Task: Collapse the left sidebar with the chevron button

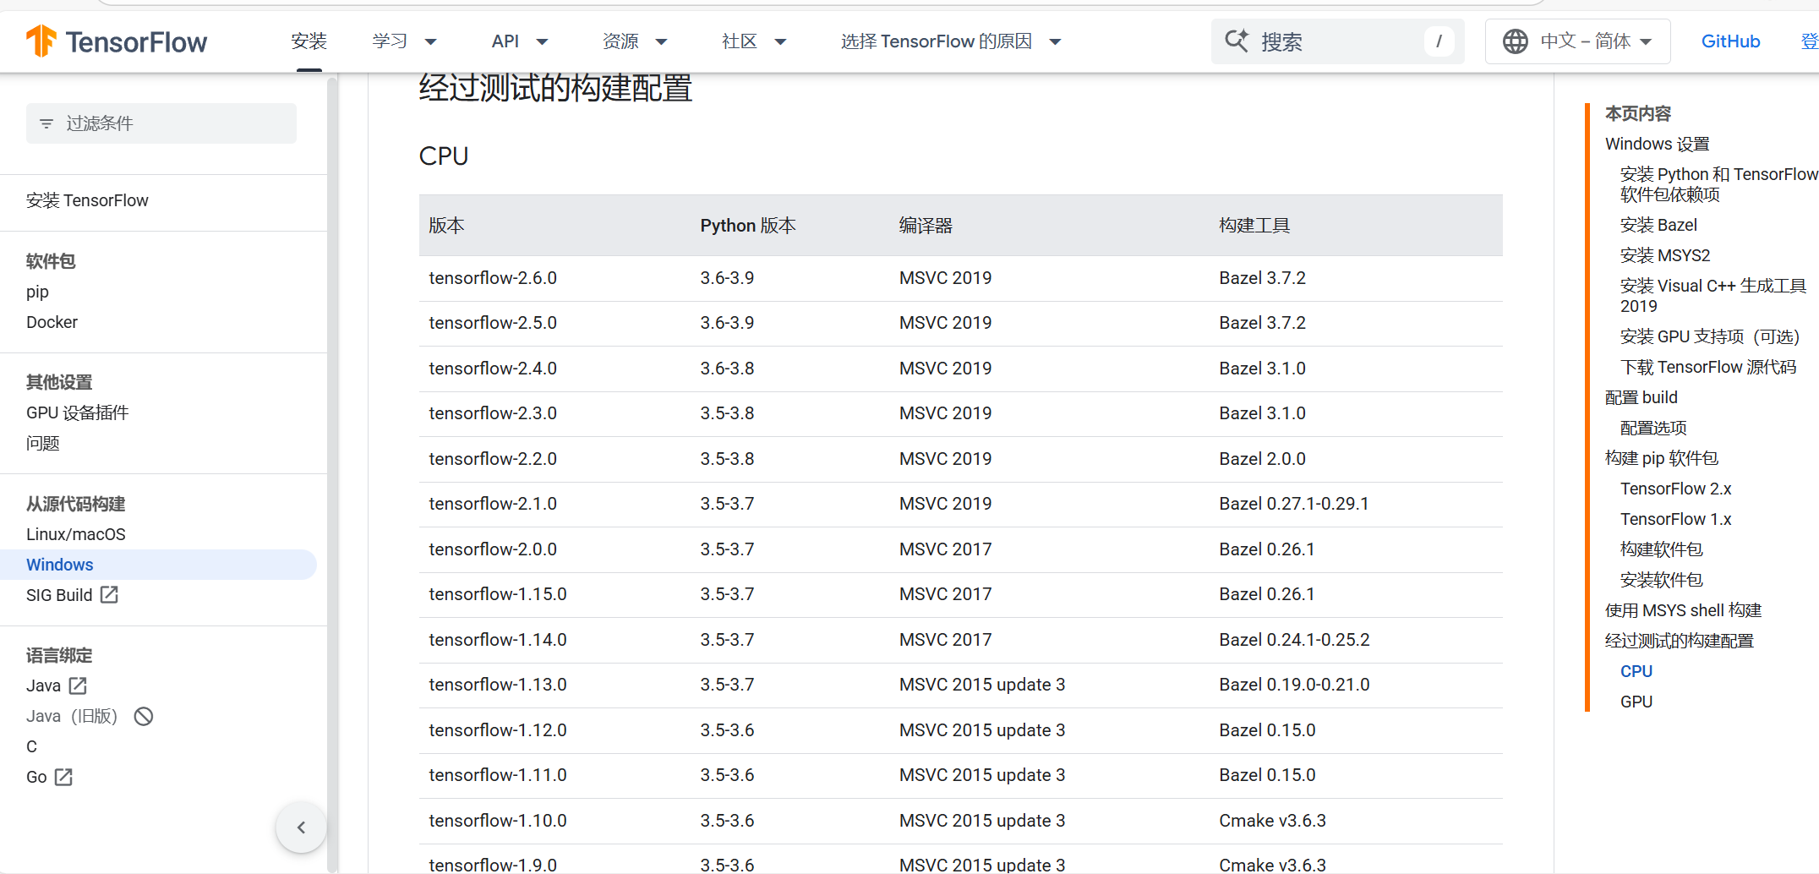Action: click(x=301, y=828)
